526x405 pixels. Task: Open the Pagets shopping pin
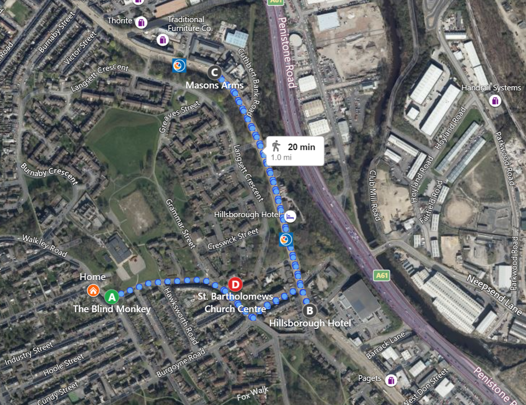391,380
